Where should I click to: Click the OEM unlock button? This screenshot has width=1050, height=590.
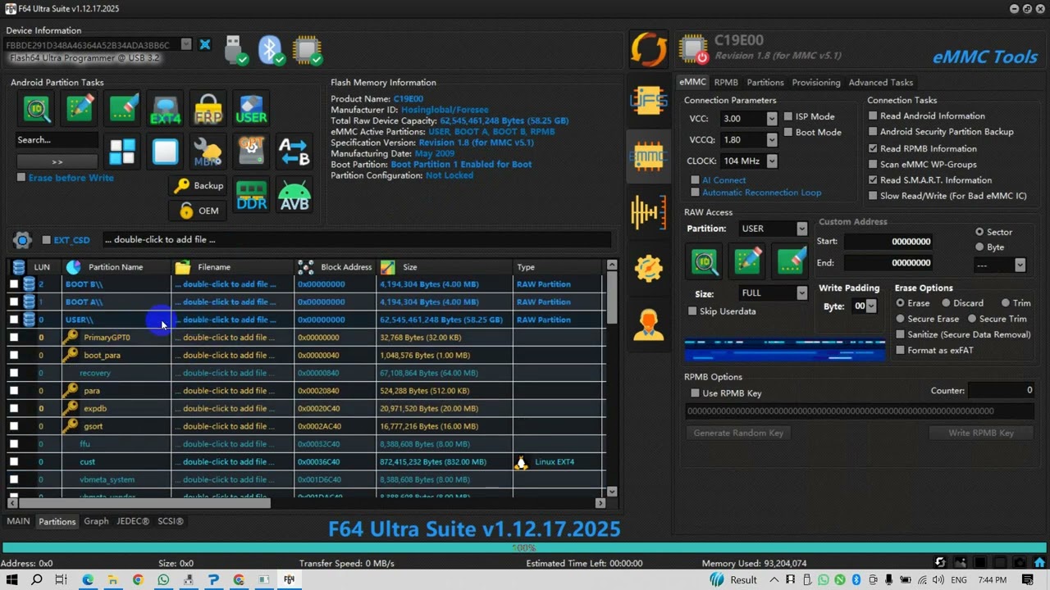(198, 211)
